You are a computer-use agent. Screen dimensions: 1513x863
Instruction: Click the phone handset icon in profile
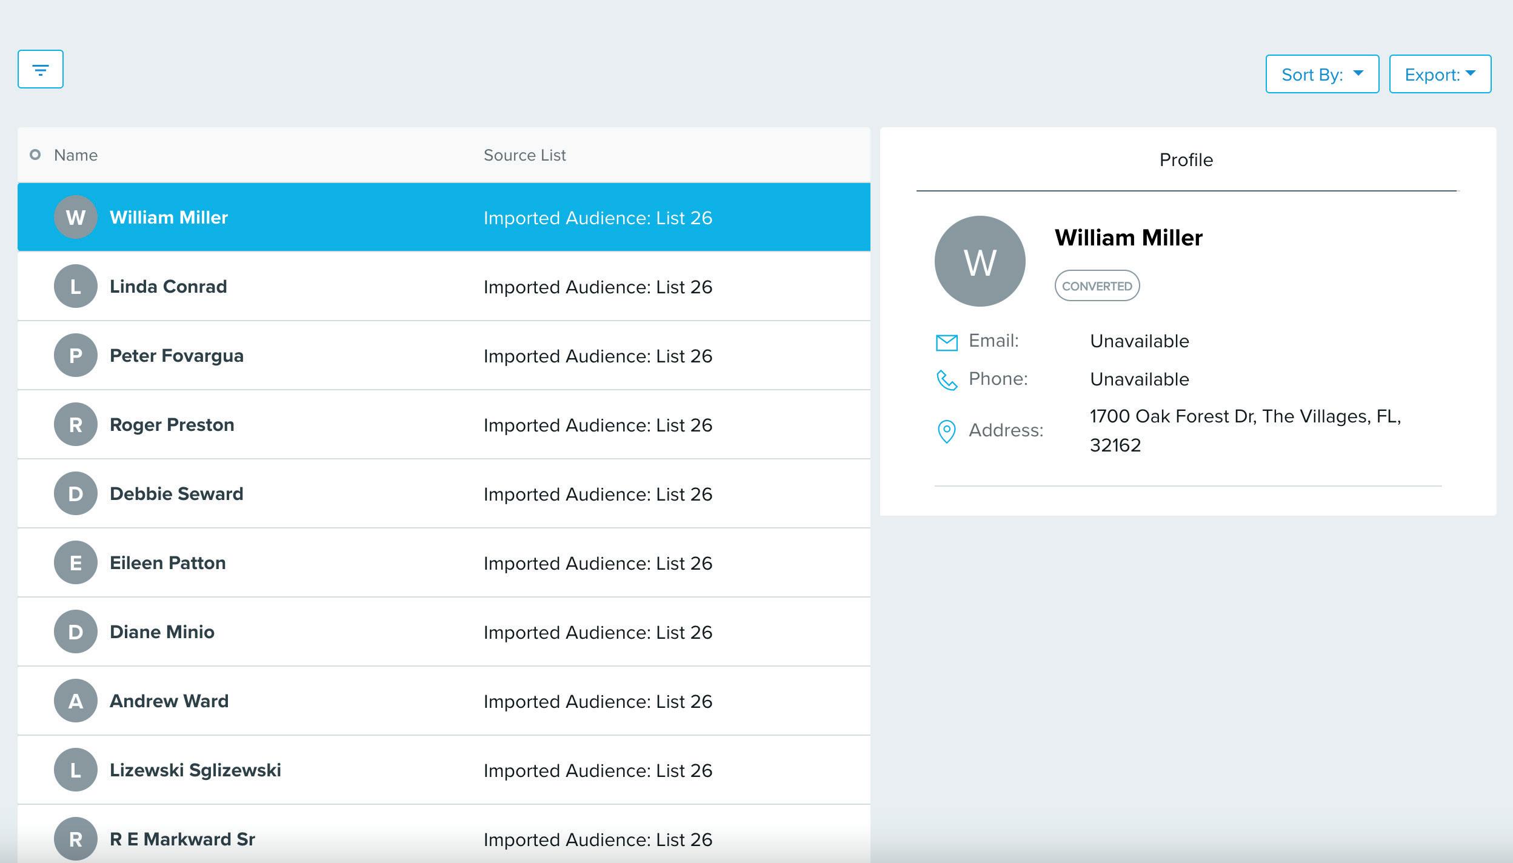pos(946,380)
